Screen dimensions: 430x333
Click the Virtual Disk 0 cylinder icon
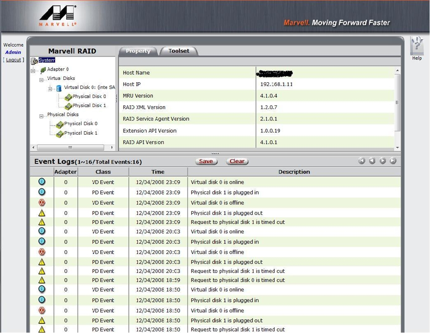(59, 88)
